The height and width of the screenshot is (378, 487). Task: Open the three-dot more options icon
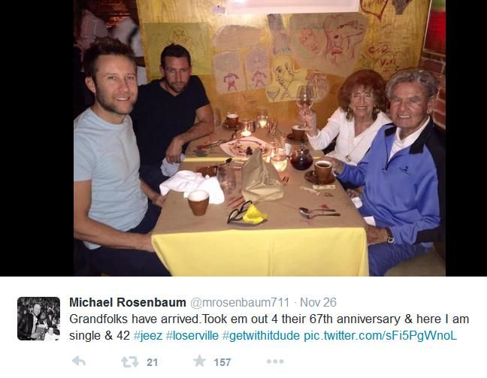click(275, 361)
